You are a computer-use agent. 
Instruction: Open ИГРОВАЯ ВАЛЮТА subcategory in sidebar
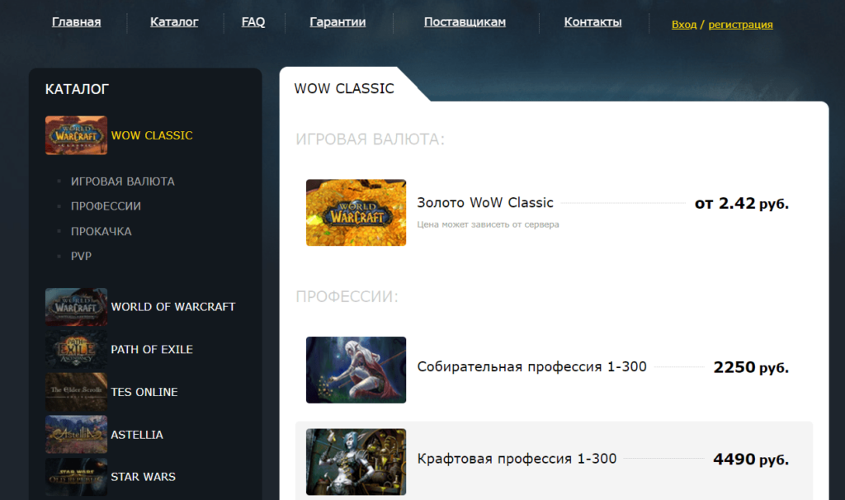click(x=122, y=182)
